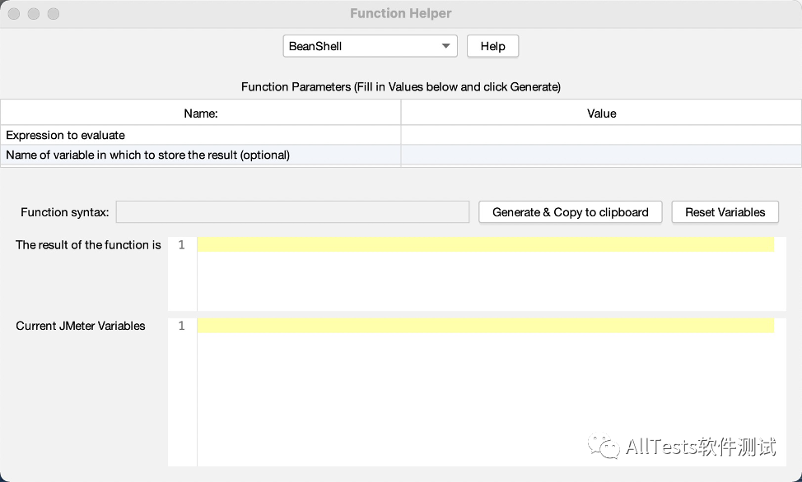This screenshot has height=482, width=802.
Task: Click the Reset Variables button
Action: (725, 212)
